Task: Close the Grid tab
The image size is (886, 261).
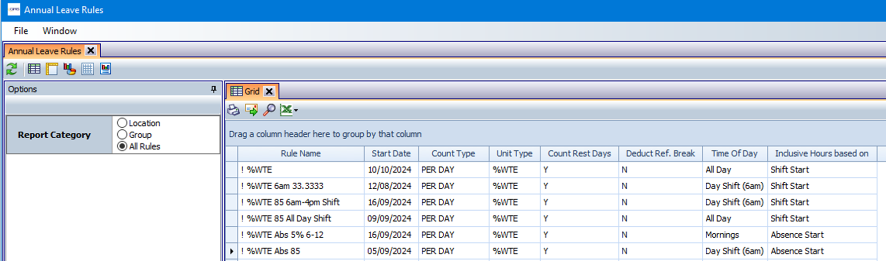Action: 269,91
